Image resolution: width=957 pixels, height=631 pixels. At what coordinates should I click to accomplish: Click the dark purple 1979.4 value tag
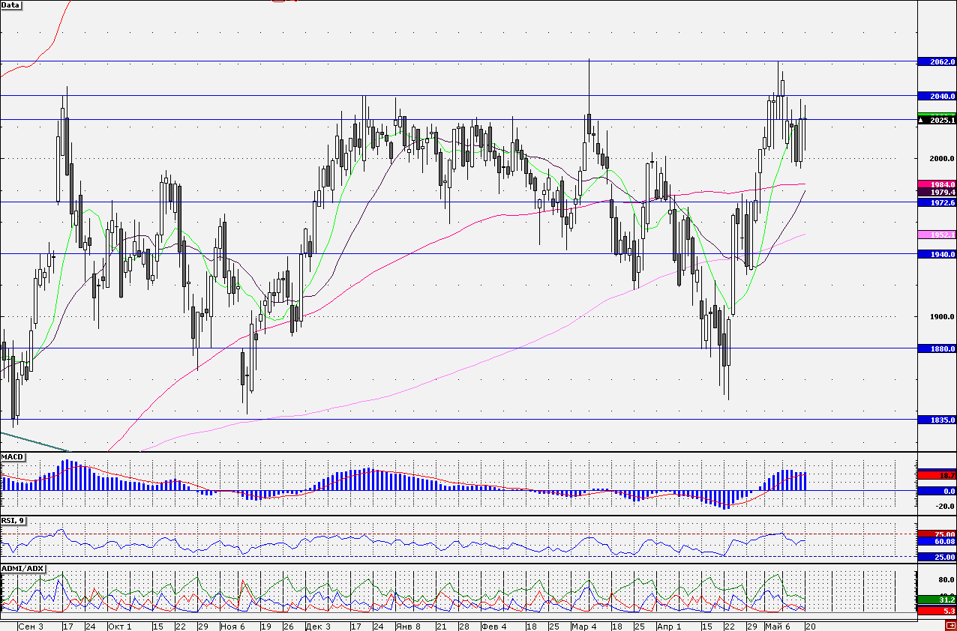click(x=937, y=192)
